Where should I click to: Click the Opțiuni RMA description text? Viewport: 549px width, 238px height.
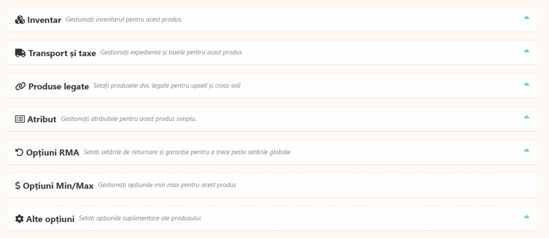click(x=187, y=152)
